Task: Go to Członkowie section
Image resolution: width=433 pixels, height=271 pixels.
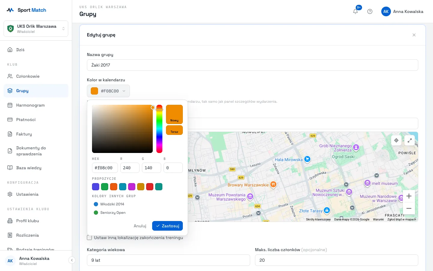Action: point(36,76)
